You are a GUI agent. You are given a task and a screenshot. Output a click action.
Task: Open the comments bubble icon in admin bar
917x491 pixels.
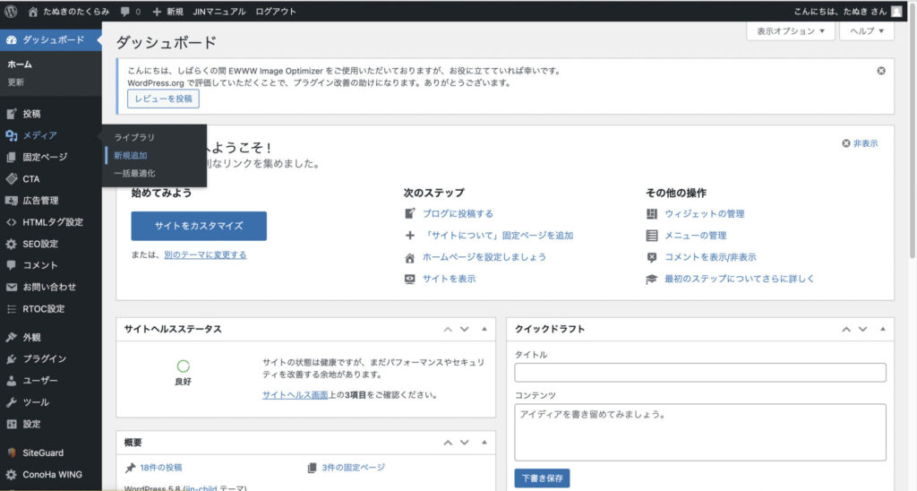[125, 12]
